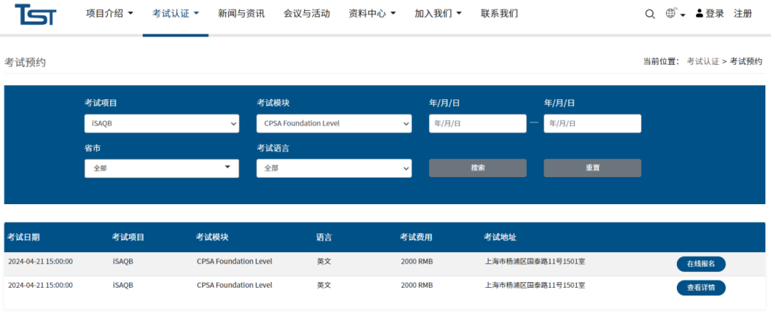The height and width of the screenshot is (317, 771).
Task: Go to 新闻与资讯
Action: point(241,14)
